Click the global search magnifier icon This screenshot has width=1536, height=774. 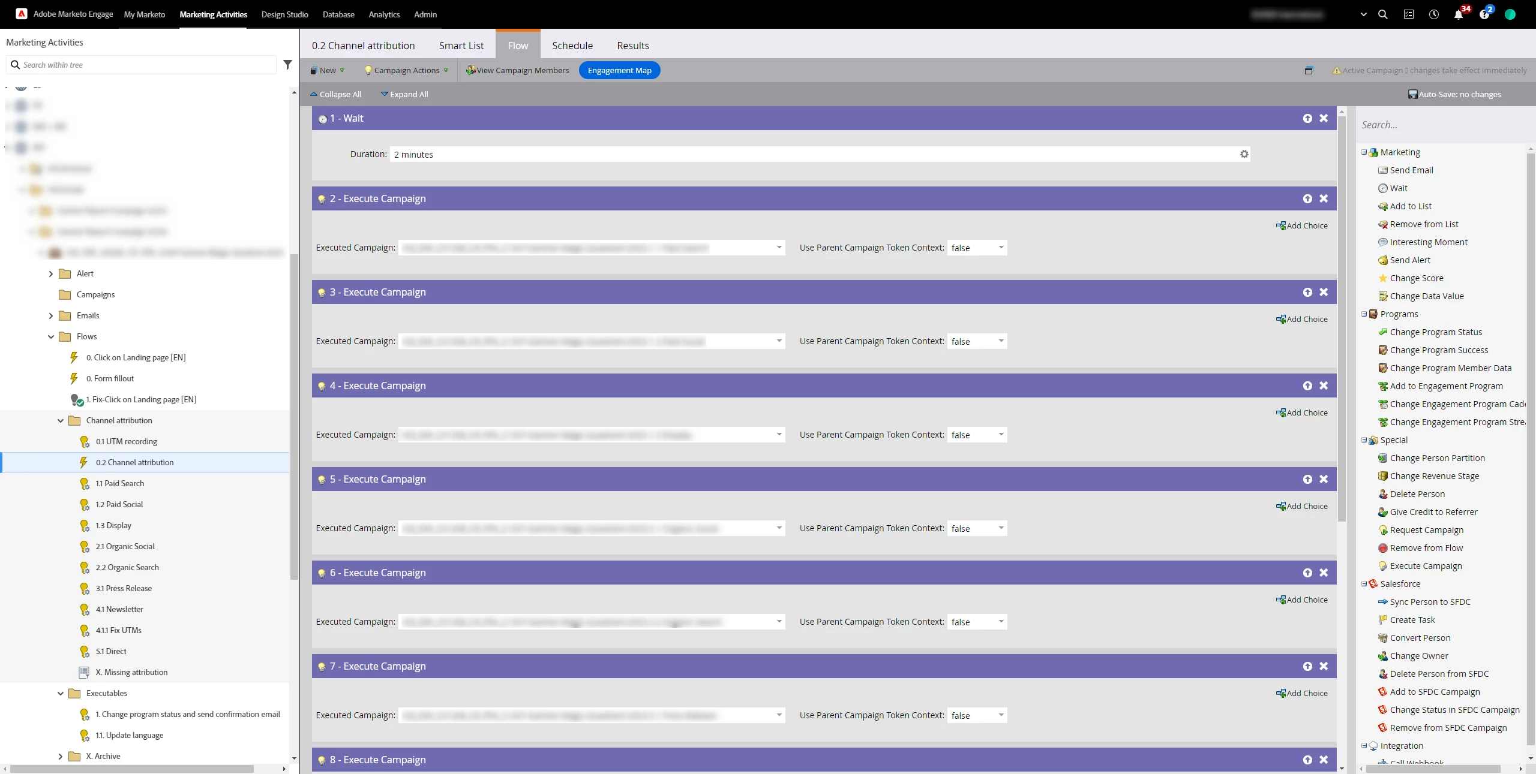(1383, 14)
